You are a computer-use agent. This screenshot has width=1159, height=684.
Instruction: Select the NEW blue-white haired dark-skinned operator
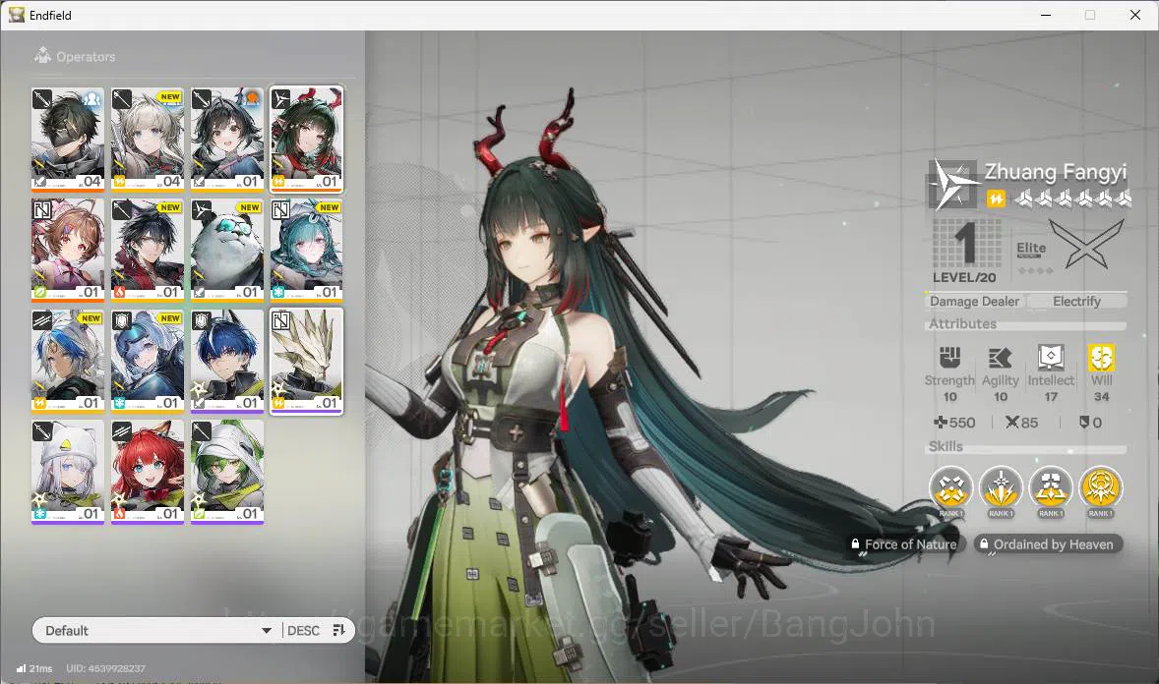68,361
